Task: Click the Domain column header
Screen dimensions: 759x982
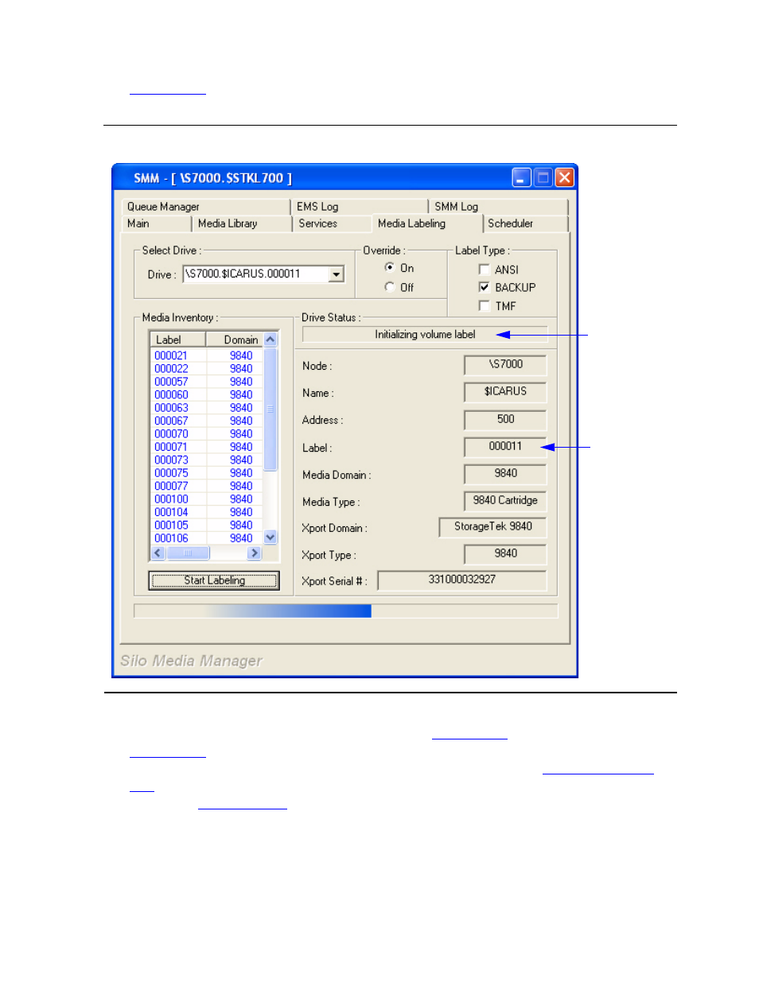Action: [x=235, y=340]
